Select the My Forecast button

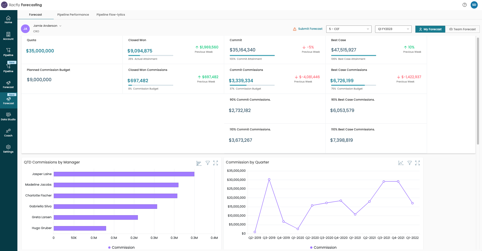(430, 29)
